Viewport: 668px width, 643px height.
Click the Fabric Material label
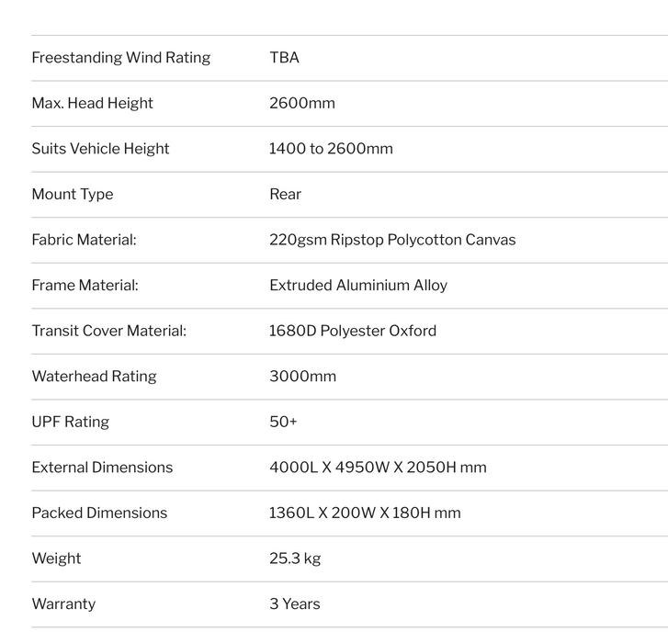pos(85,240)
